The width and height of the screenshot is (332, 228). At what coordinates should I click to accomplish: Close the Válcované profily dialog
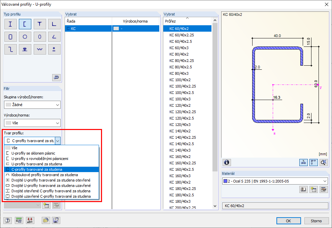pyautogui.click(x=327, y=4)
